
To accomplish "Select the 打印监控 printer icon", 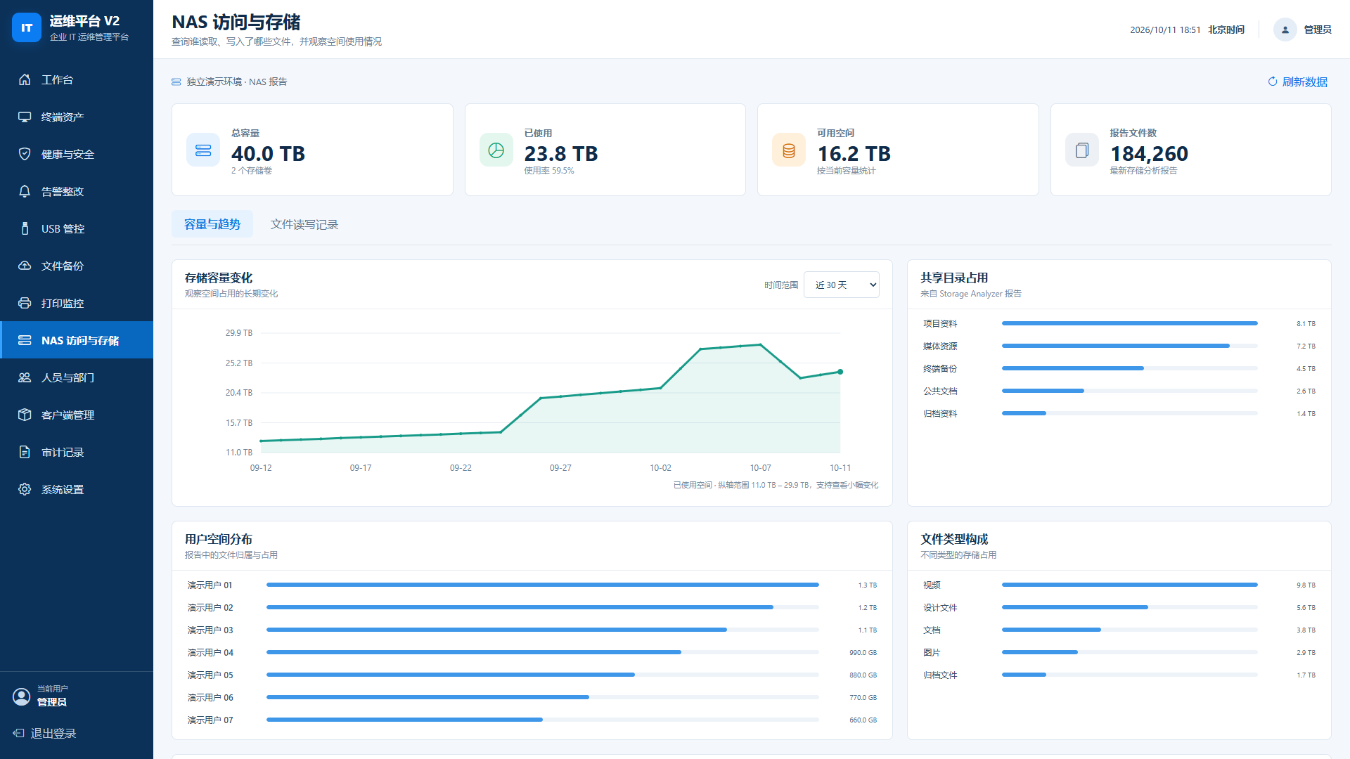I will 25,303.
